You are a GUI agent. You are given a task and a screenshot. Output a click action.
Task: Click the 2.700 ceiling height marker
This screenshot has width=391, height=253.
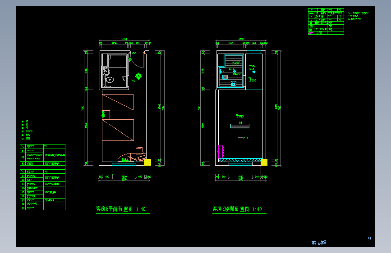point(240,116)
